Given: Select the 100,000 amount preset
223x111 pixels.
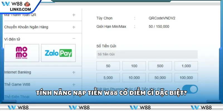Looking at the screenshot, I should click(x=186, y=78).
